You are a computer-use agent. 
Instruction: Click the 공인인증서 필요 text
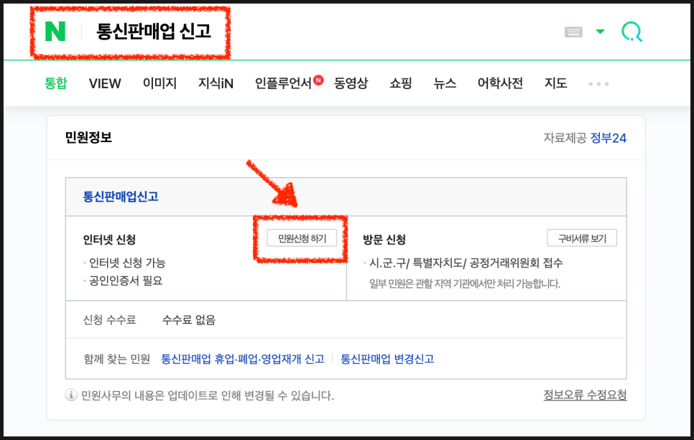(126, 281)
